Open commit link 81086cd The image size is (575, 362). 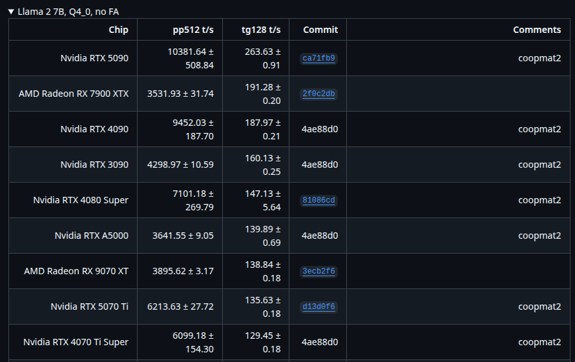tap(319, 200)
